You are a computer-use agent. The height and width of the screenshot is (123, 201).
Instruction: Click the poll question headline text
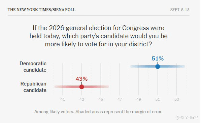tap(98, 36)
